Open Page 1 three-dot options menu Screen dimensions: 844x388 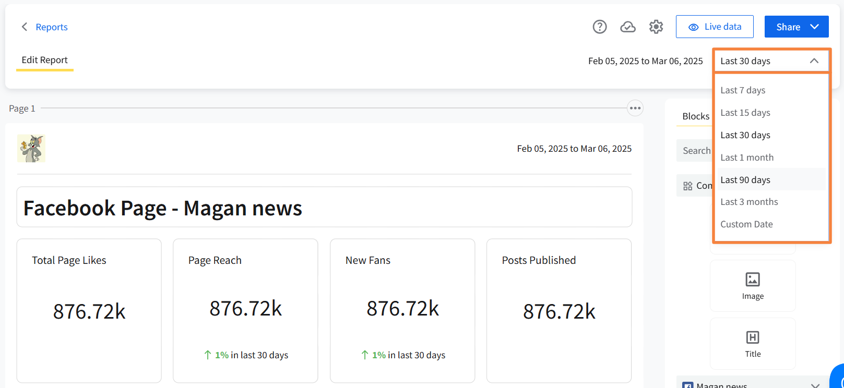point(635,108)
